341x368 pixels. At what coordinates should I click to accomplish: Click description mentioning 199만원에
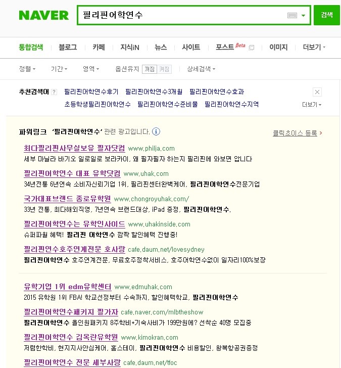(x=137, y=323)
